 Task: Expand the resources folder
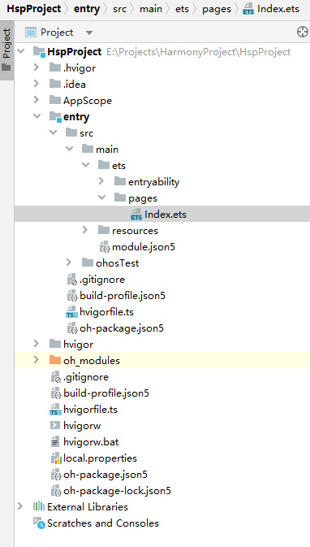click(x=85, y=230)
